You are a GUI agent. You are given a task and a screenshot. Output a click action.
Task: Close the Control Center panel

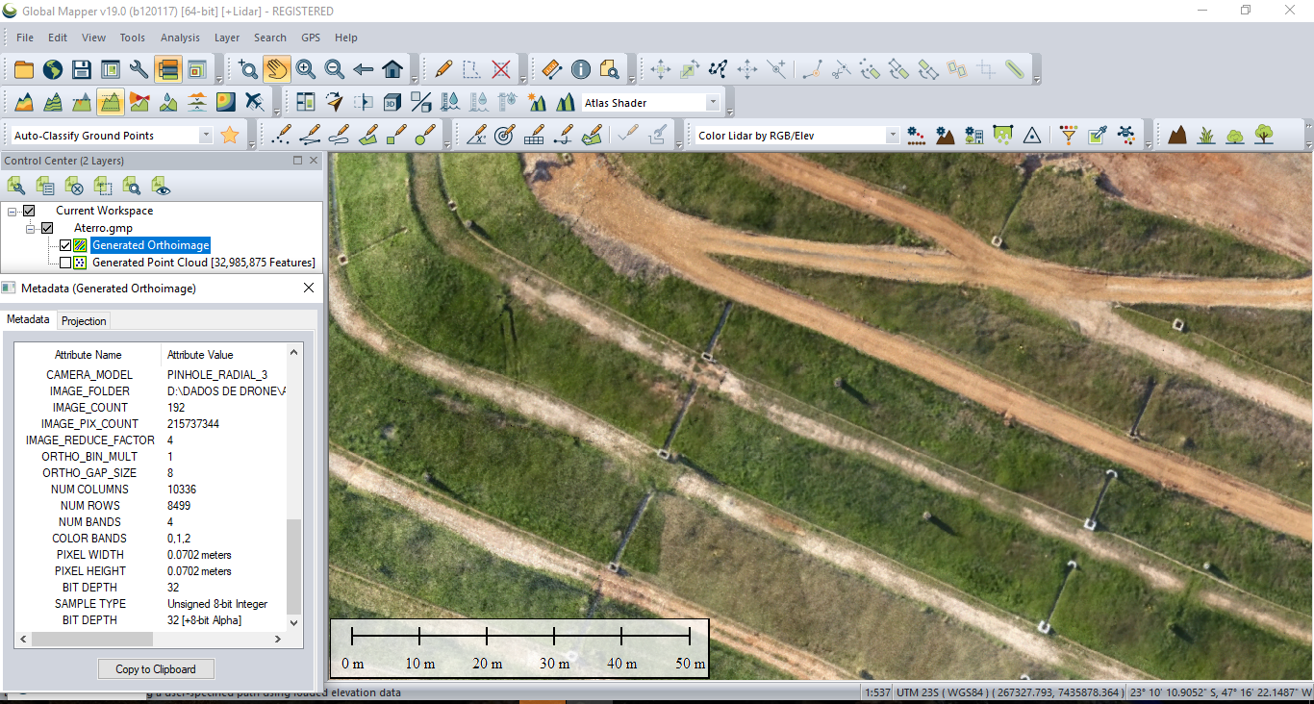tap(313, 161)
